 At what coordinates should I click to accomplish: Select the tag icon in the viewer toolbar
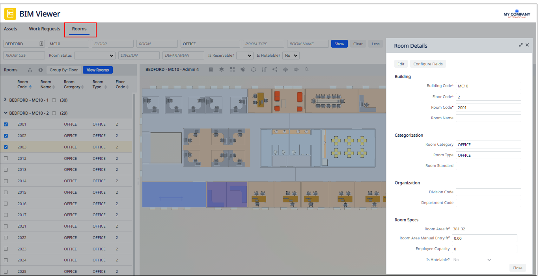243,69
